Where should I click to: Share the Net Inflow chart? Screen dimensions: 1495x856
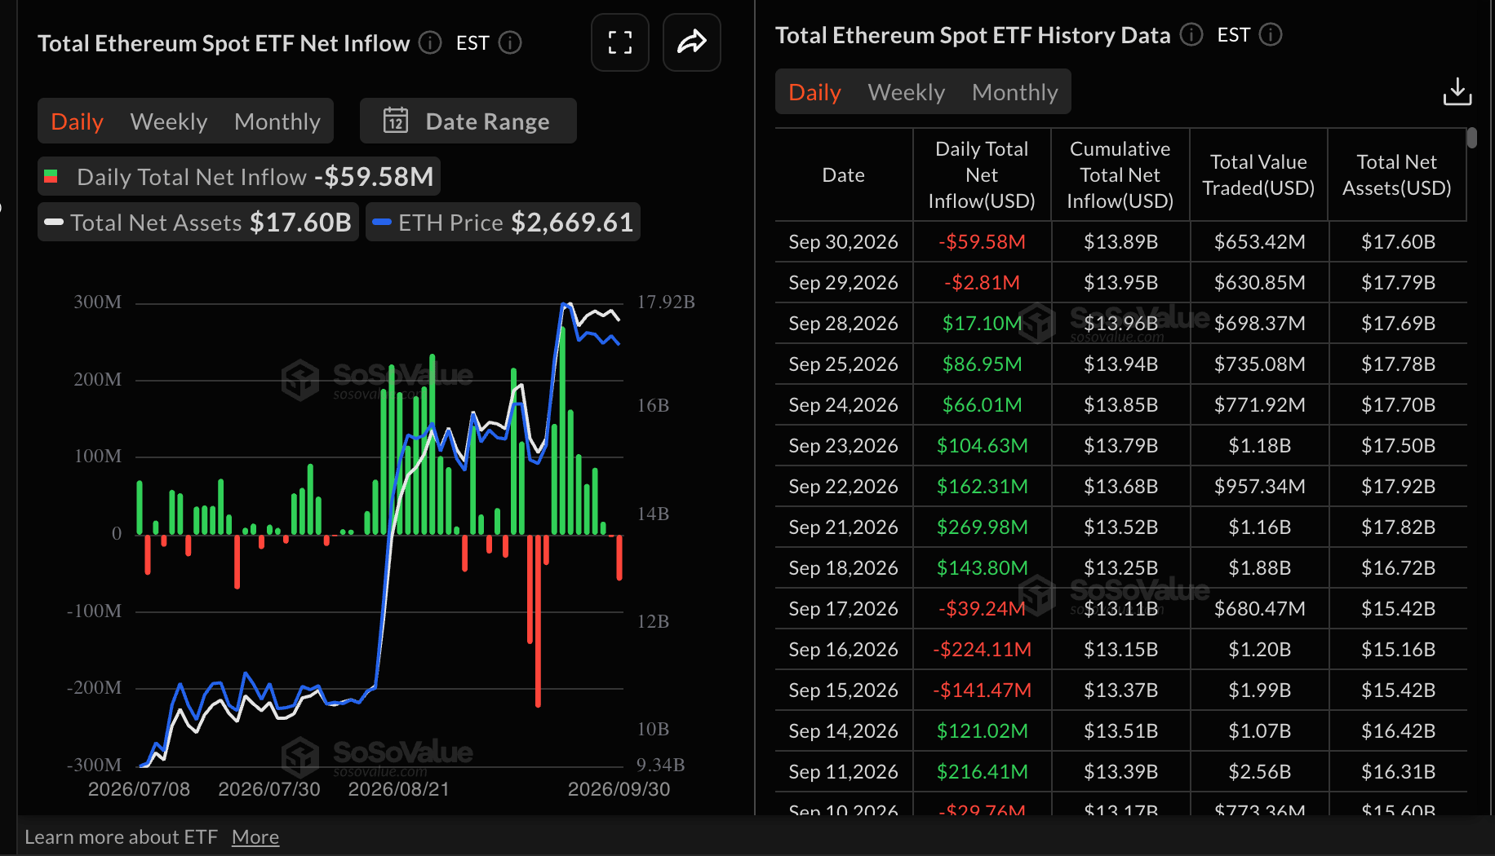(x=692, y=42)
